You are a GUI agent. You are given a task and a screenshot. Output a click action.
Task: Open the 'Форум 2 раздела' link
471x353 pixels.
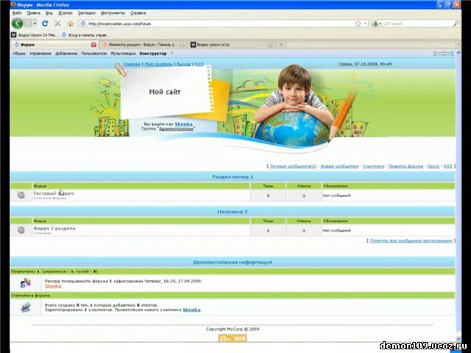click(x=54, y=229)
